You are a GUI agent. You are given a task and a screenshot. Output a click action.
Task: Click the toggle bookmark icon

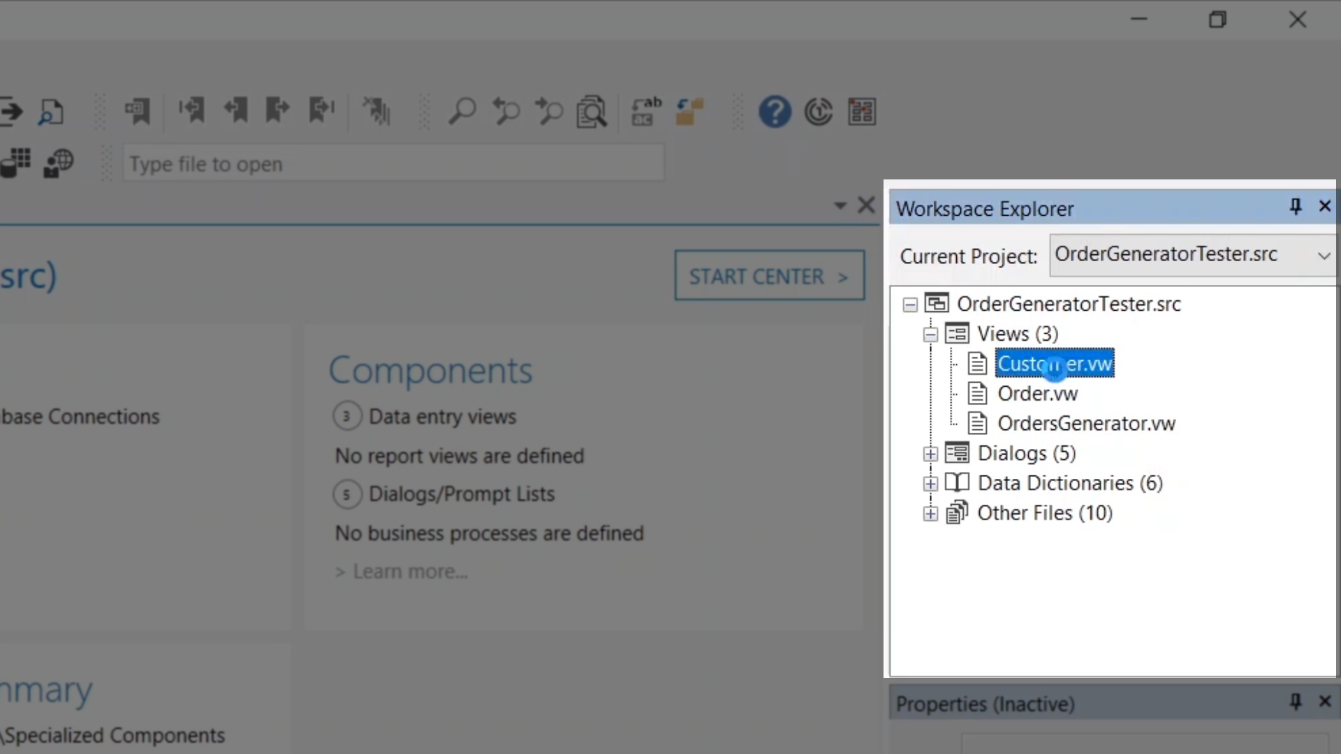pos(138,111)
